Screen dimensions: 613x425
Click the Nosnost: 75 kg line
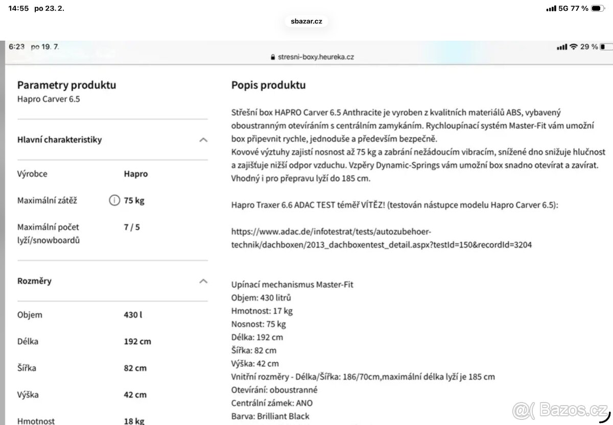point(258,324)
